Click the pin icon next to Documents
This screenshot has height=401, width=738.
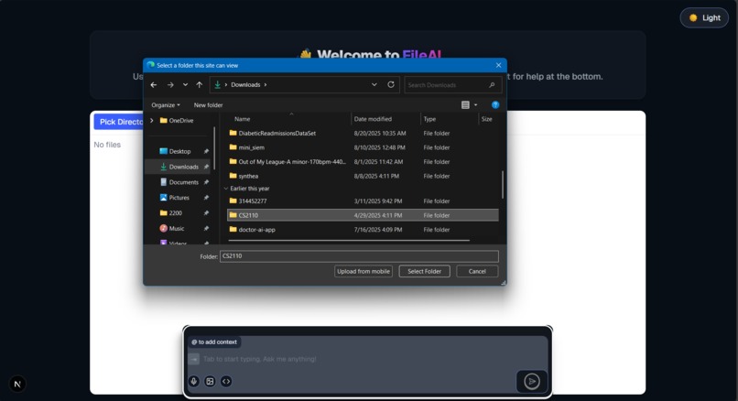[x=206, y=182]
